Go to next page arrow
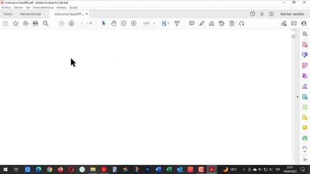The image size is (310, 174). 71,24
